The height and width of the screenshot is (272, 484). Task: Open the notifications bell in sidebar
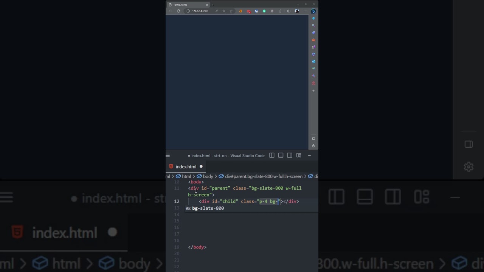pos(313,18)
